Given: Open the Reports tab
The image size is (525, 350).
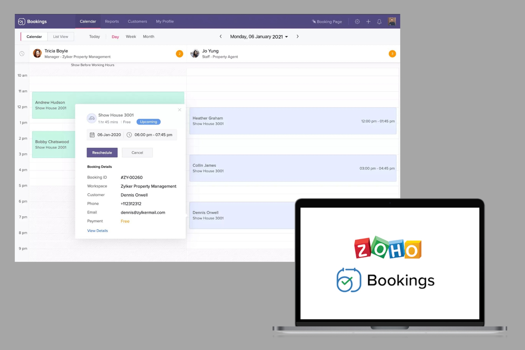Looking at the screenshot, I should [x=112, y=22].
